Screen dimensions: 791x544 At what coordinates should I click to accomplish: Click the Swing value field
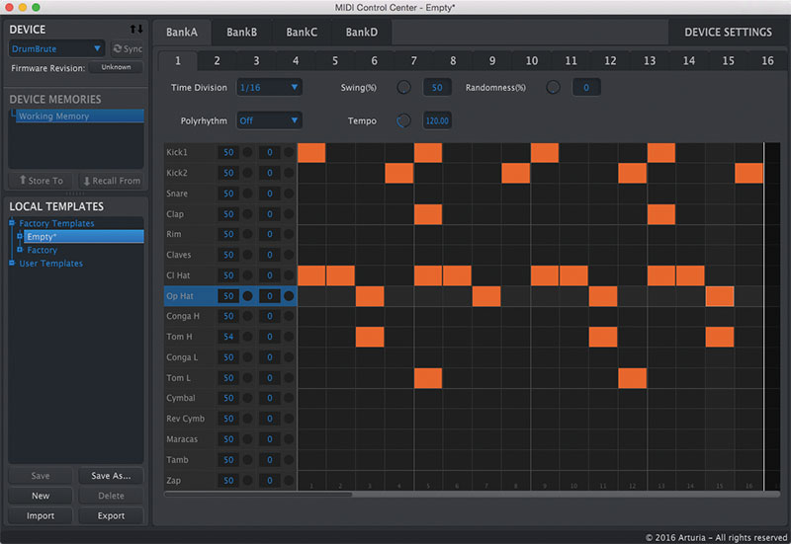tap(437, 88)
